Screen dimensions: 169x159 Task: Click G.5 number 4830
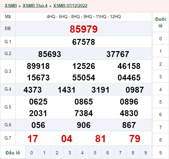click(129, 113)
